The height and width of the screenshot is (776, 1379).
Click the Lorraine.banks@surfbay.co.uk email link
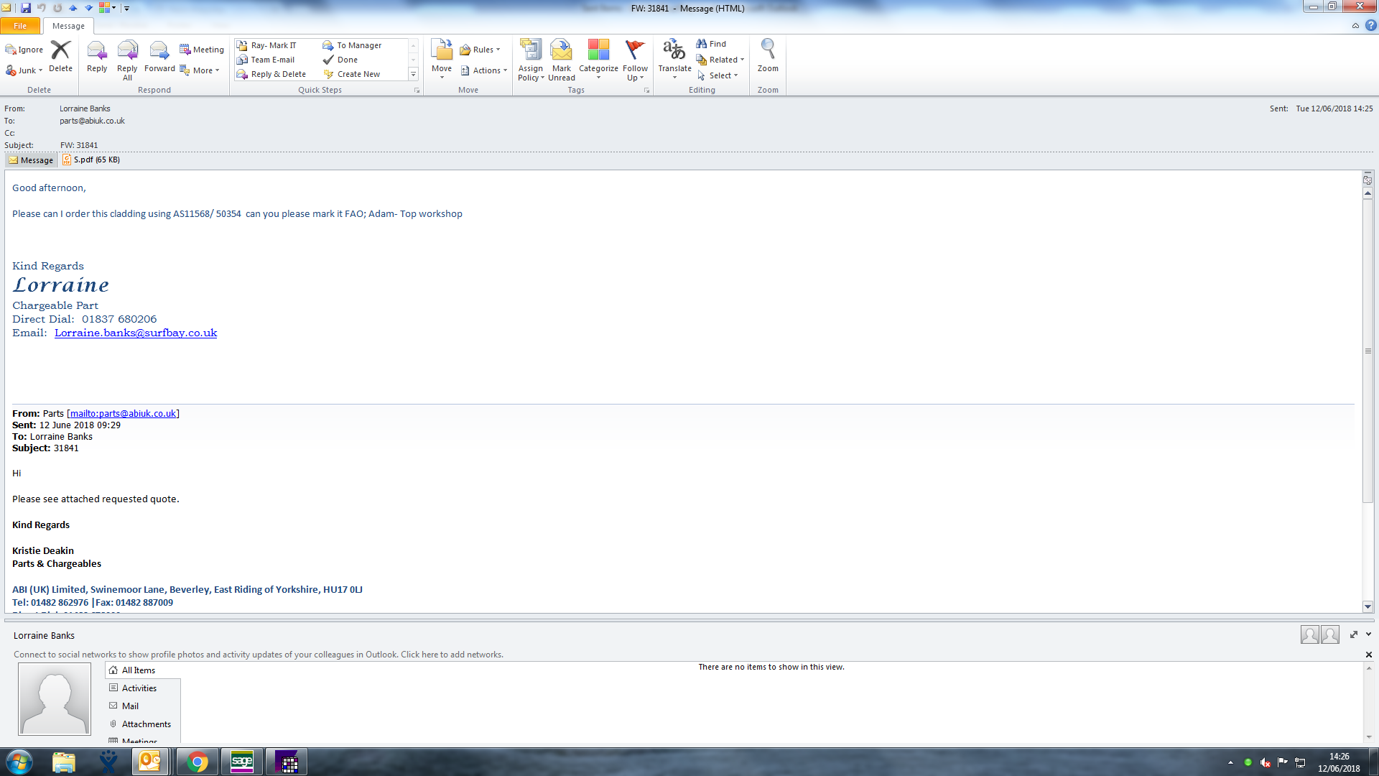pyautogui.click(x=135, y=333)
